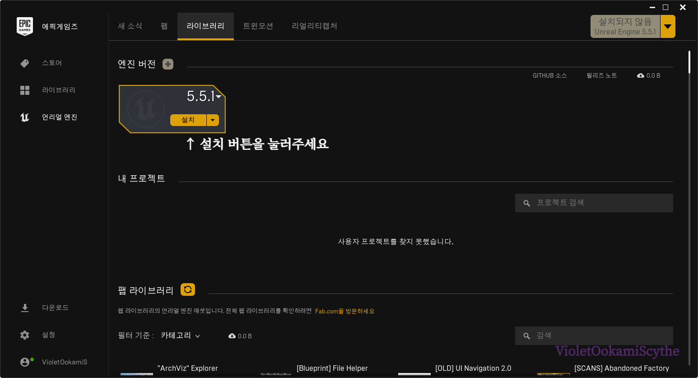This screenshot has height=378, width=698.
Task: Go to 에픽게임즈 home label
Action: tap(60, 27)
